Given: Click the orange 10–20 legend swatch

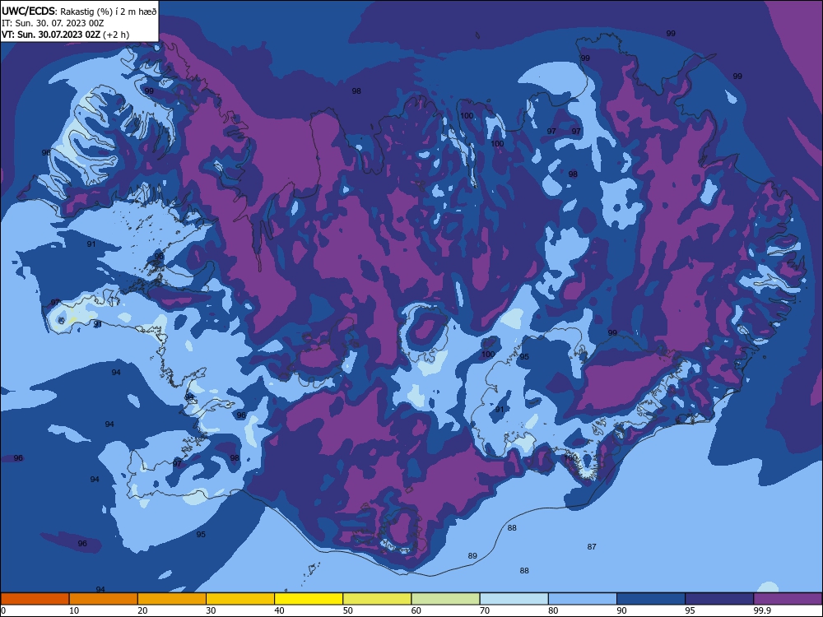Looking at the screenshot, I should click(104, 599).
